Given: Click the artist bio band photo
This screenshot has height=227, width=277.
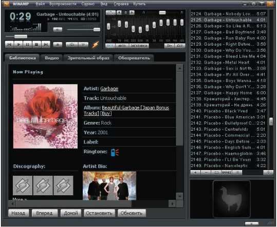Looking at the screenshot, I should 109,186.
